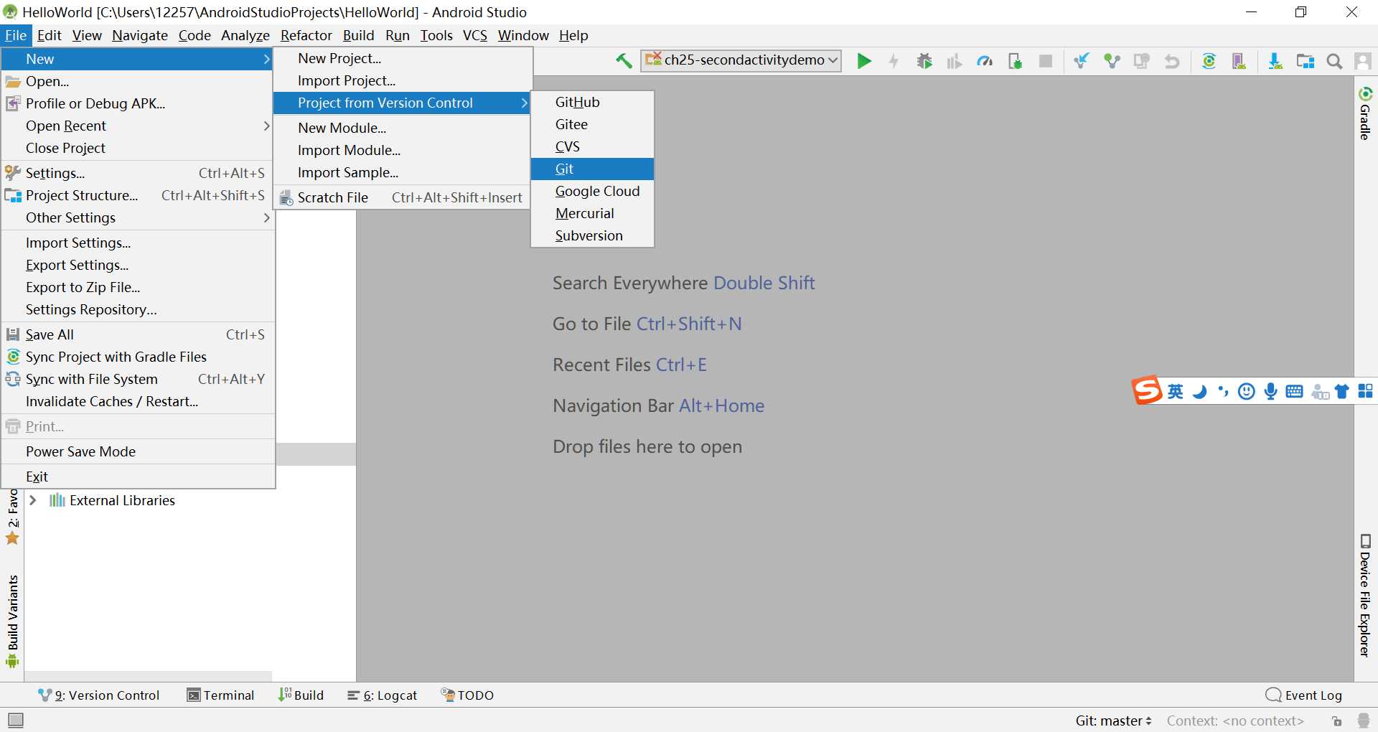This screenshot has height=732, width=1378.
Task: Select Import Project... menu entry
Action: pyautogui.click(x=403, y=80)
